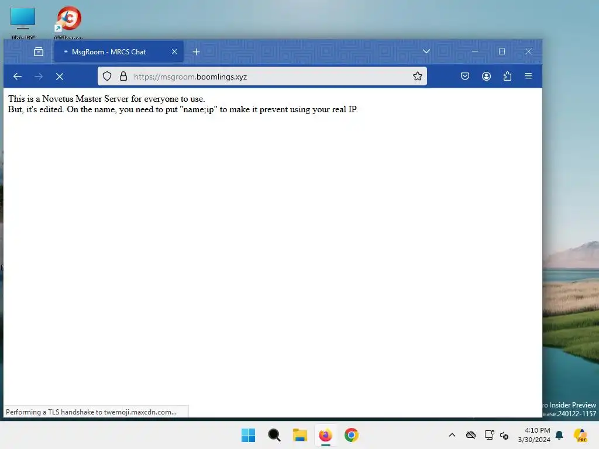This screenshot has height=449, width=599.
Task: Open the Extensions puzzle menu
Action: (507, 77)
